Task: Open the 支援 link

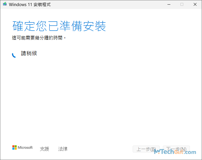Action: (44, 149)
